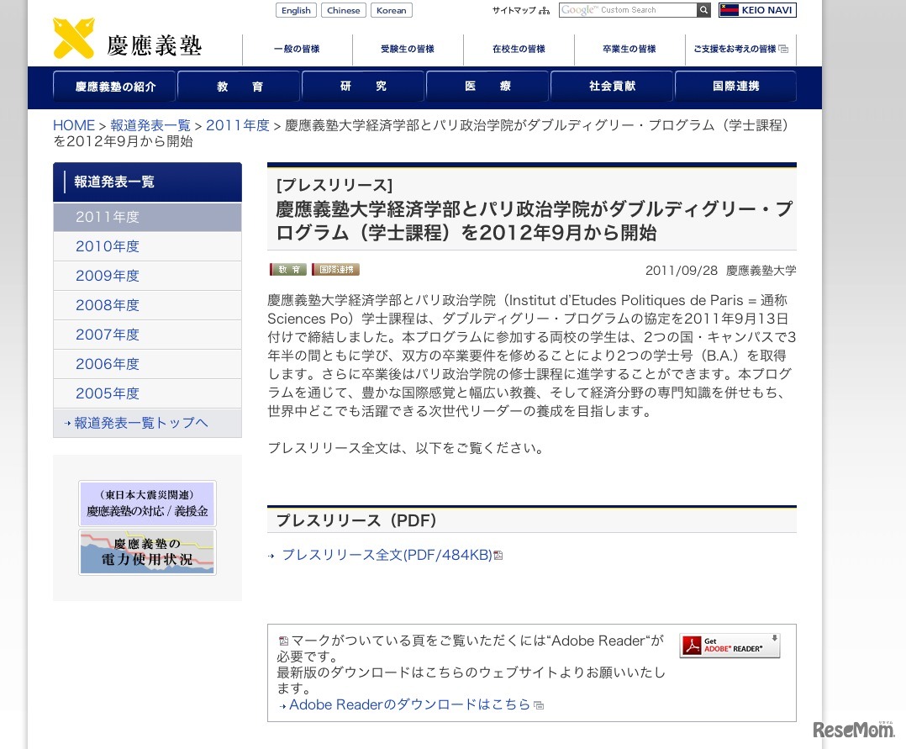The height and width of the screenshot is (749, 906).
Task: Click the sitemap icon next to サイトマップ
Action: (545, 10)
